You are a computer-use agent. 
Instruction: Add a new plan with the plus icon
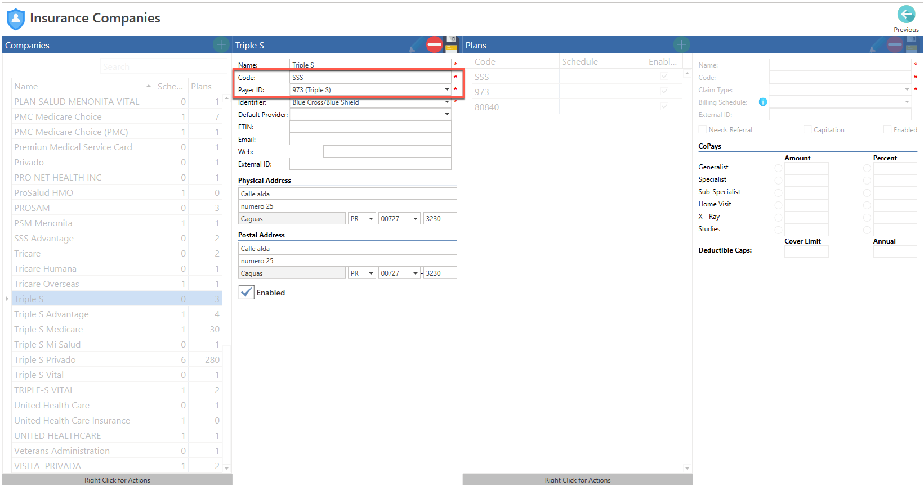coord(681,45)
